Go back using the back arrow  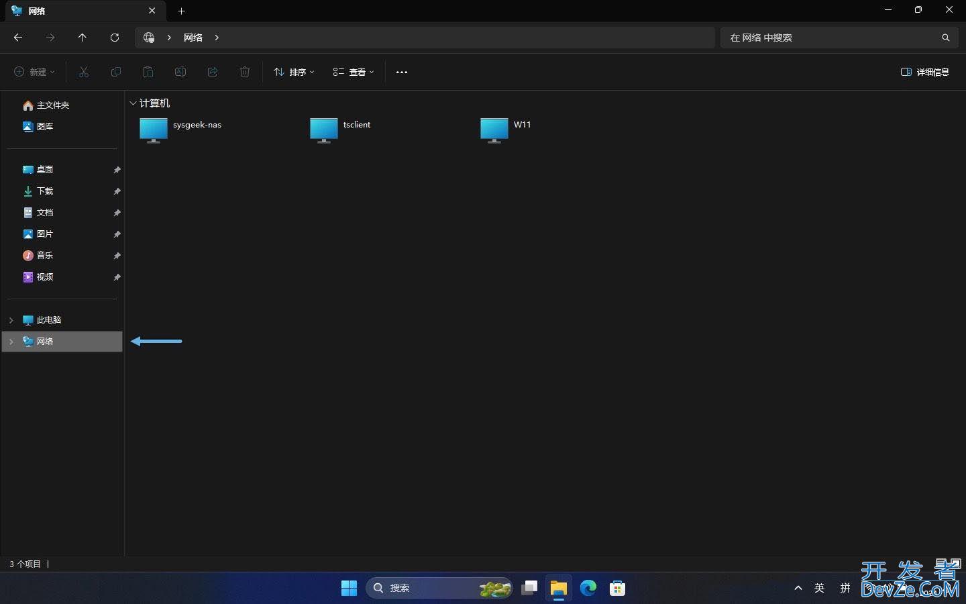(18, 38)
